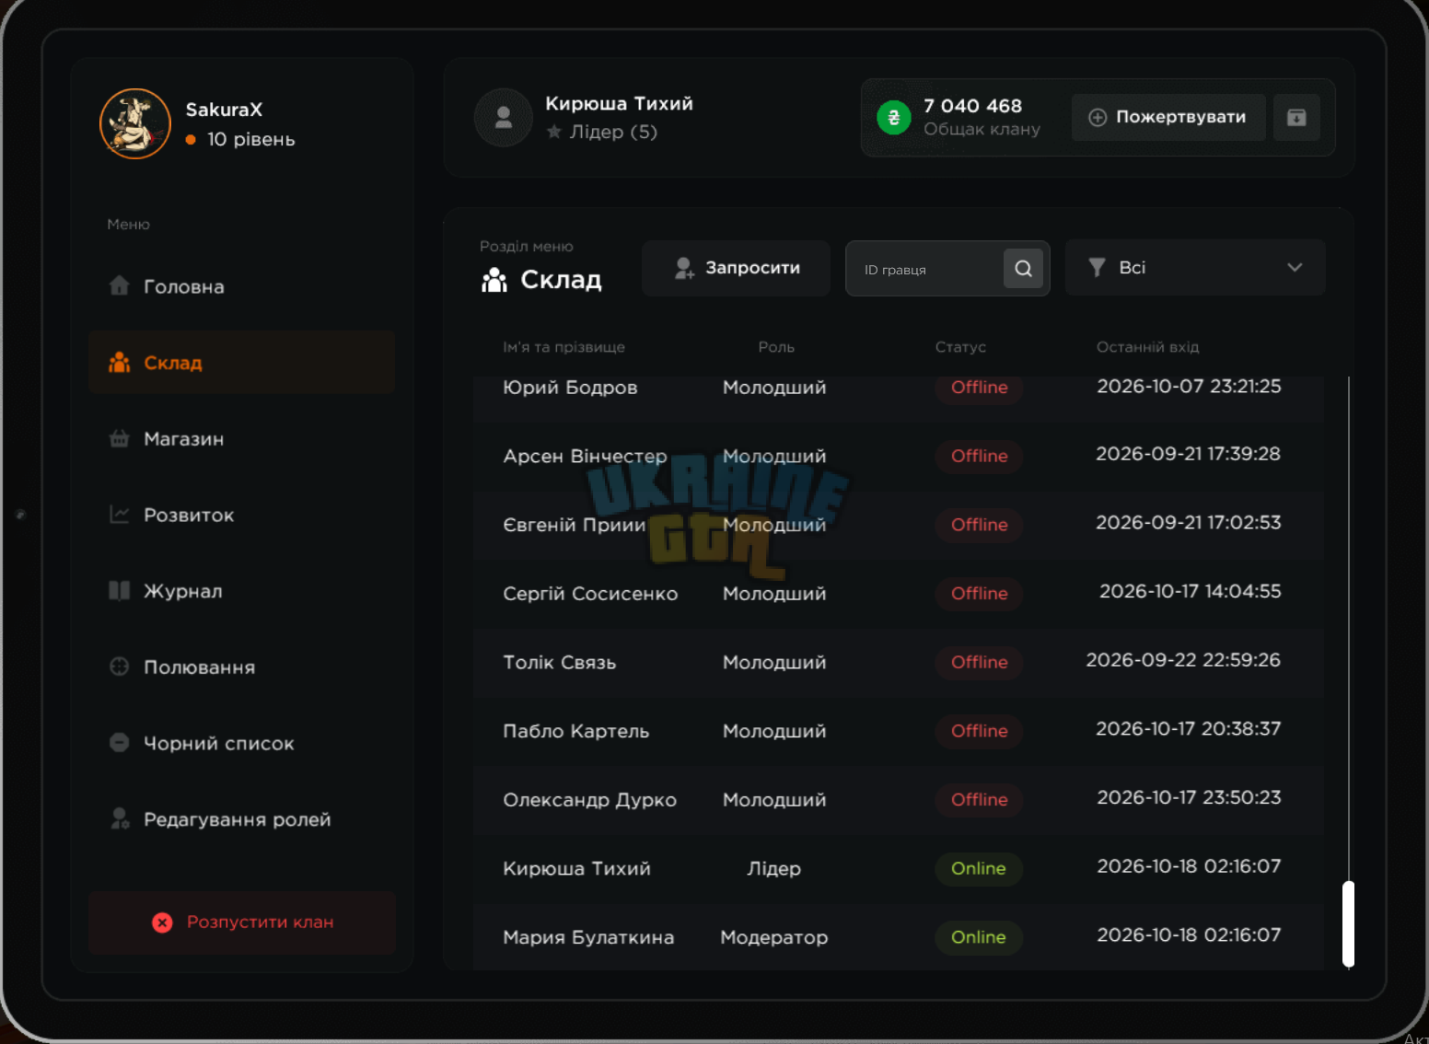Click the Лідер role cell in table
Screen dimensions: 1429x1044
tap(774, 869)
